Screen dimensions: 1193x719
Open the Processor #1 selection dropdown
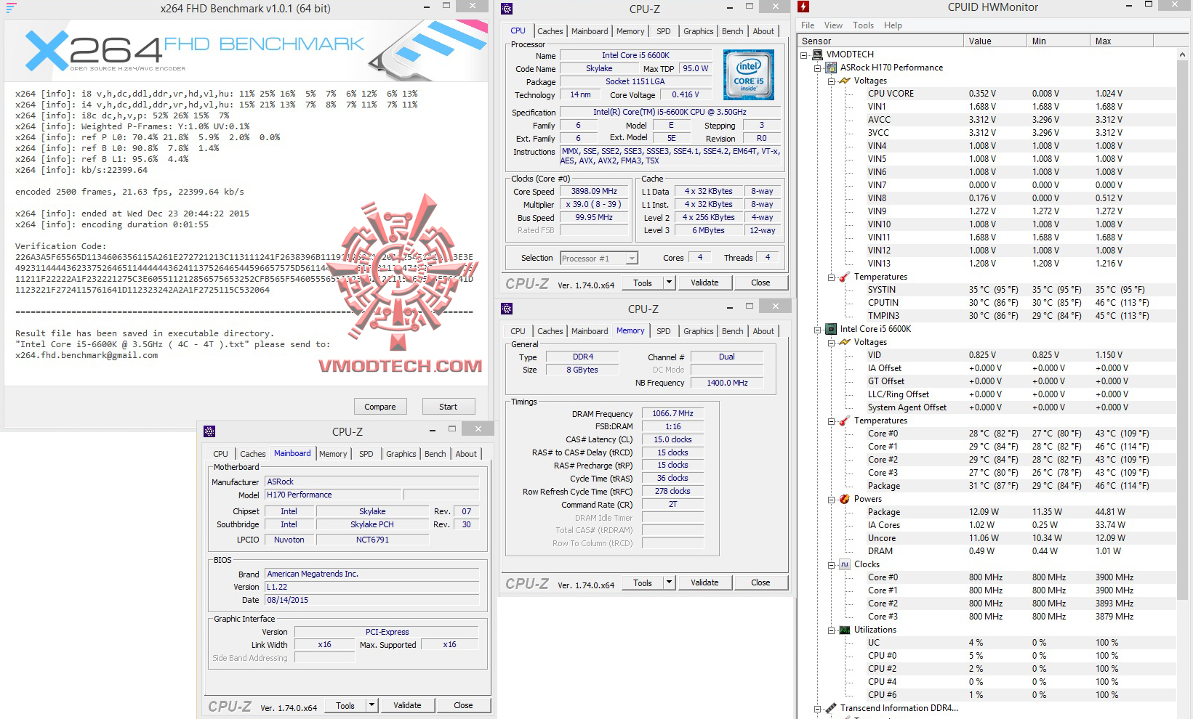[x=631, y=259]
